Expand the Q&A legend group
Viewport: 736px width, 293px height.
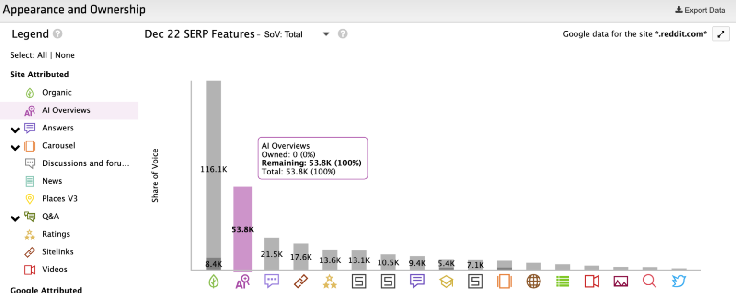click(x=15, y=217)
